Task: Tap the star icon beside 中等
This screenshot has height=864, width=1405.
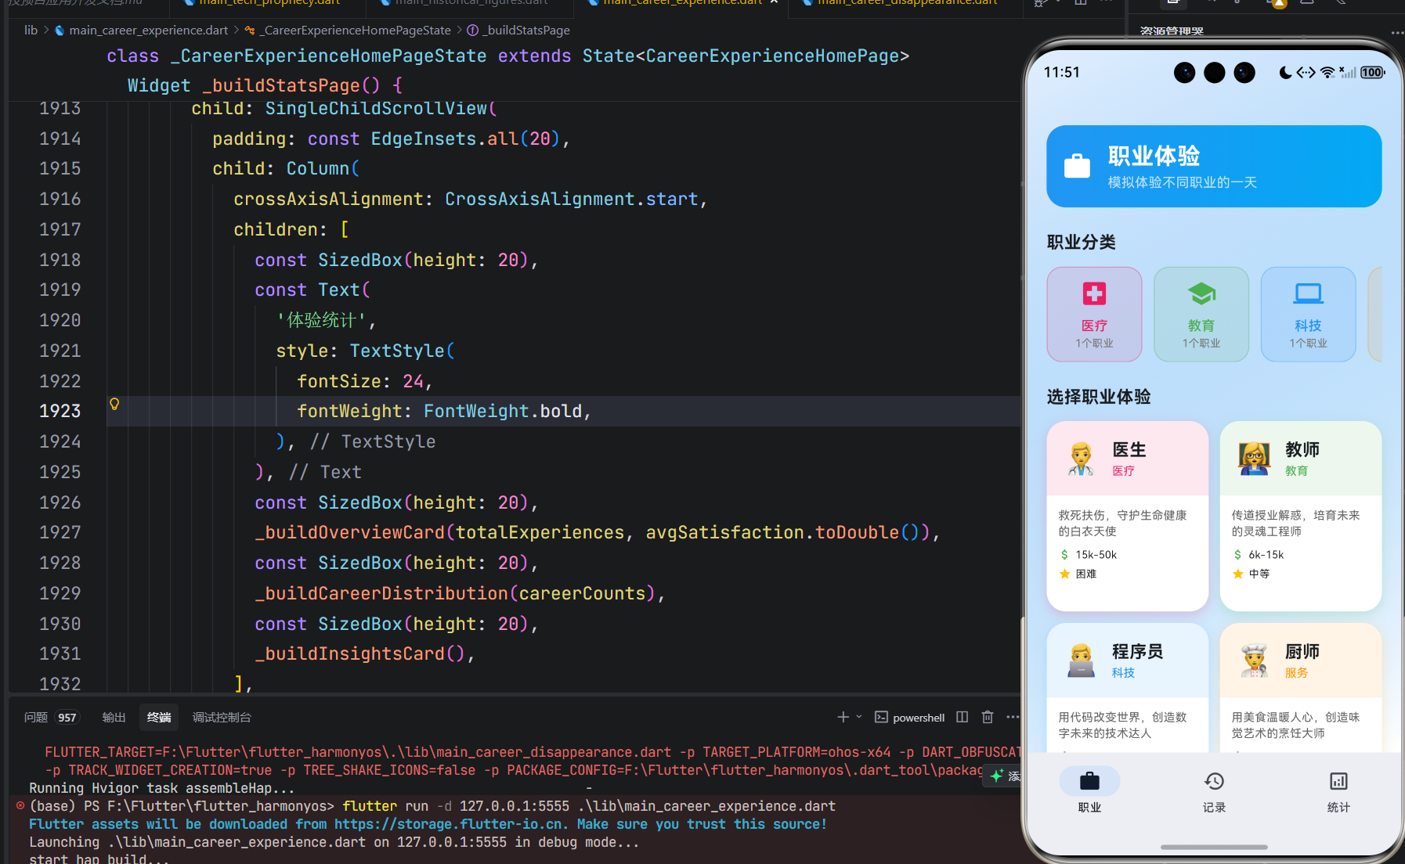Action: pos(1237,574)
